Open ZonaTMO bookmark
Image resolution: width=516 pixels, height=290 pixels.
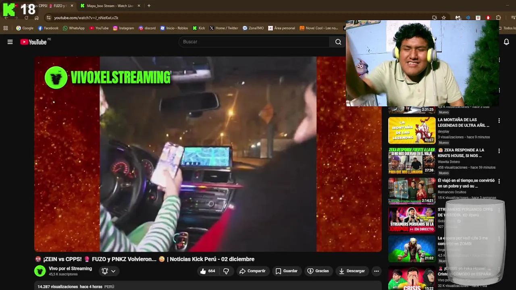(x=253, y=28)
